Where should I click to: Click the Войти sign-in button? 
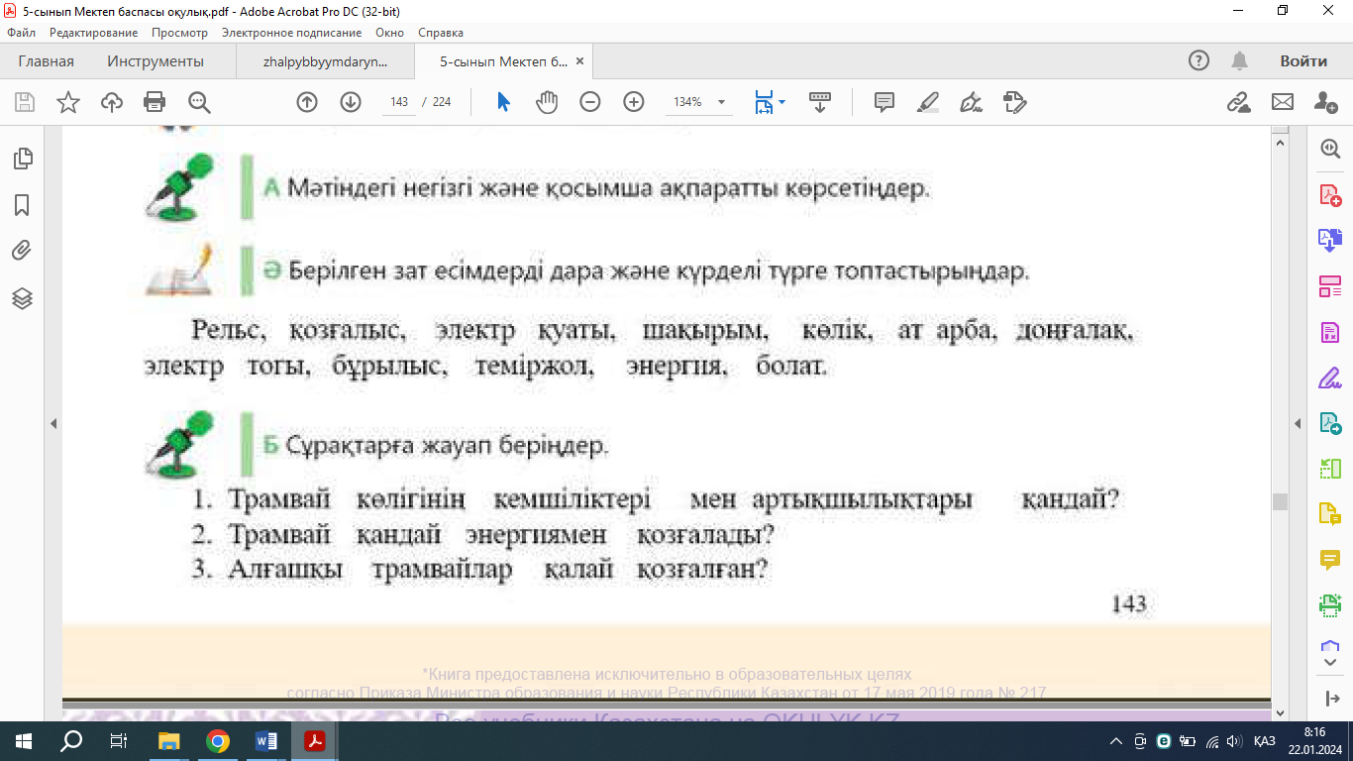1302,61
